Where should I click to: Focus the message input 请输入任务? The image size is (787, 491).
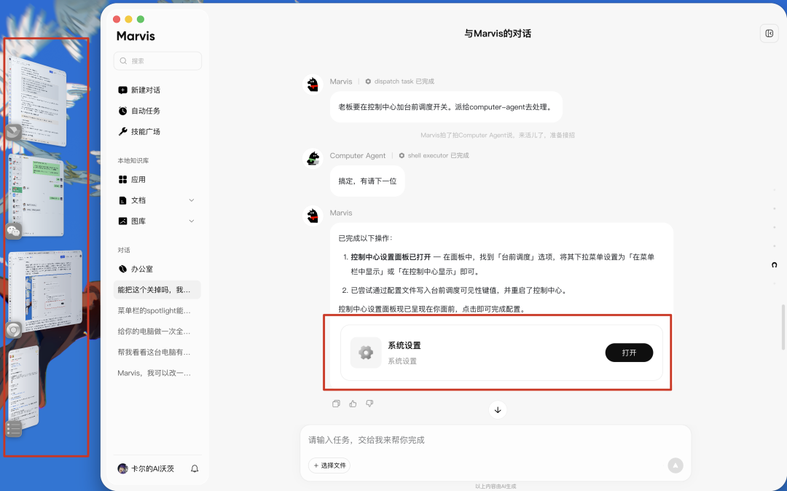[496, 440]
